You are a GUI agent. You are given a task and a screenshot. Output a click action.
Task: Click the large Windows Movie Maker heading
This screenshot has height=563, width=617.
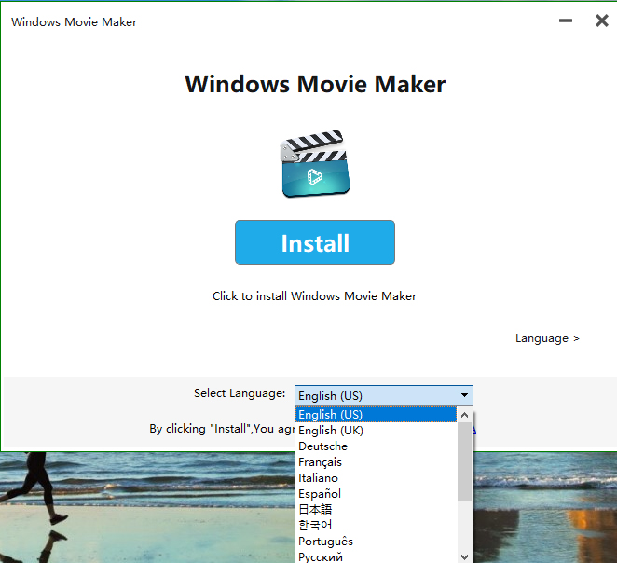tap(315, 84)
